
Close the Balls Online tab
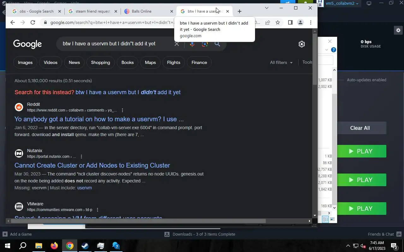[x=172, y=11]
